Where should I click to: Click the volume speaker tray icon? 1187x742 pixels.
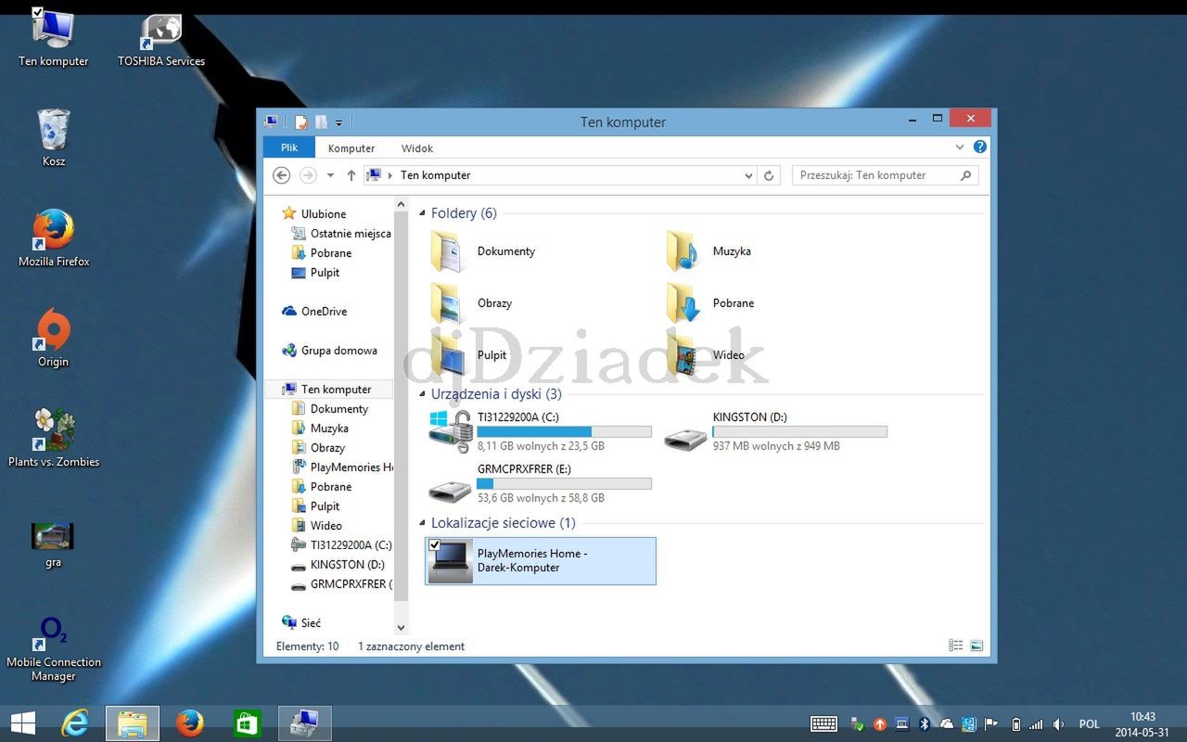1058,724
